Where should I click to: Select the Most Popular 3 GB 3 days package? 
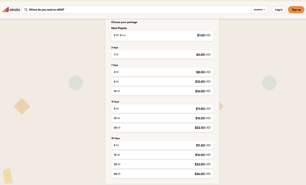point(162,36)
